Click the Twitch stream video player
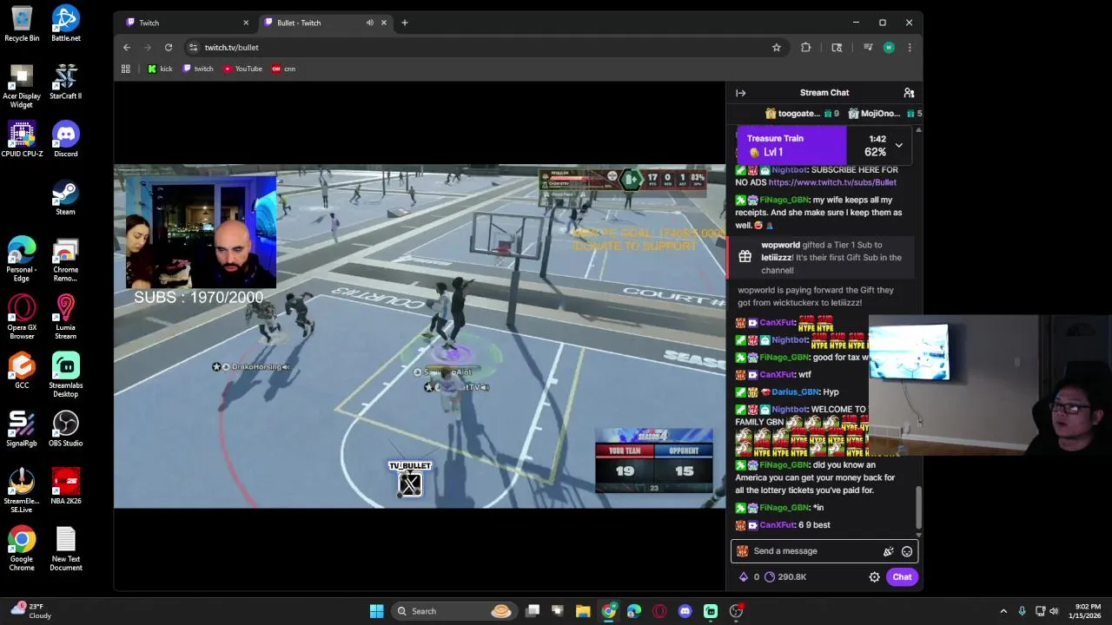The height and width of the screenshot is (625, 1112). 420,337
